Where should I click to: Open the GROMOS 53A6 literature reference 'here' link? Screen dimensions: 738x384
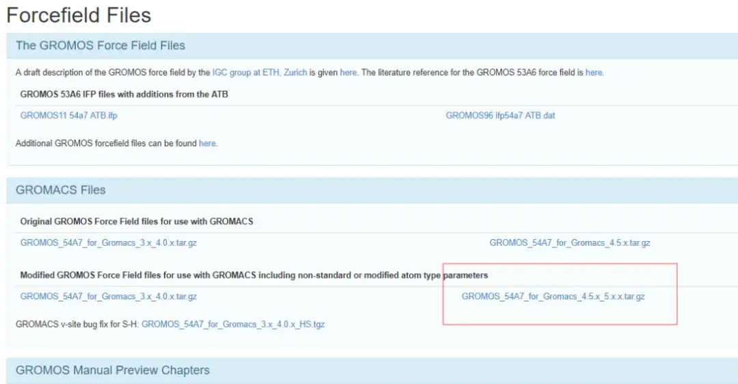(594, 72)
